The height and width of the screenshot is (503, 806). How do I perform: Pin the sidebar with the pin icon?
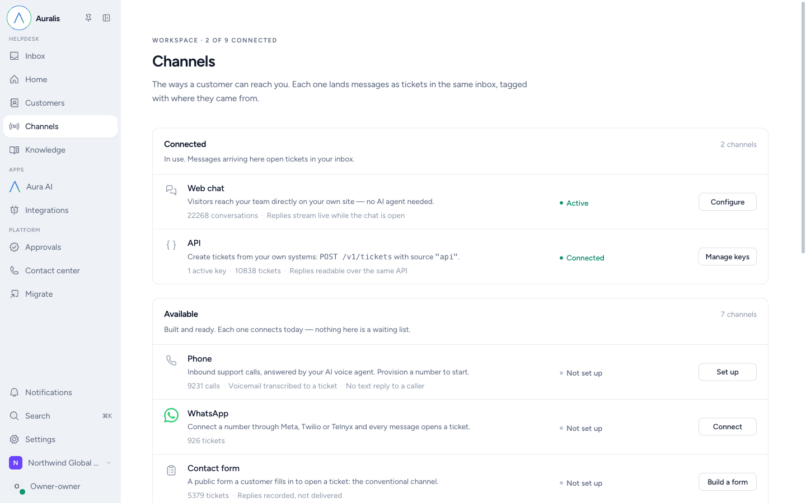(x=88, y=18)
